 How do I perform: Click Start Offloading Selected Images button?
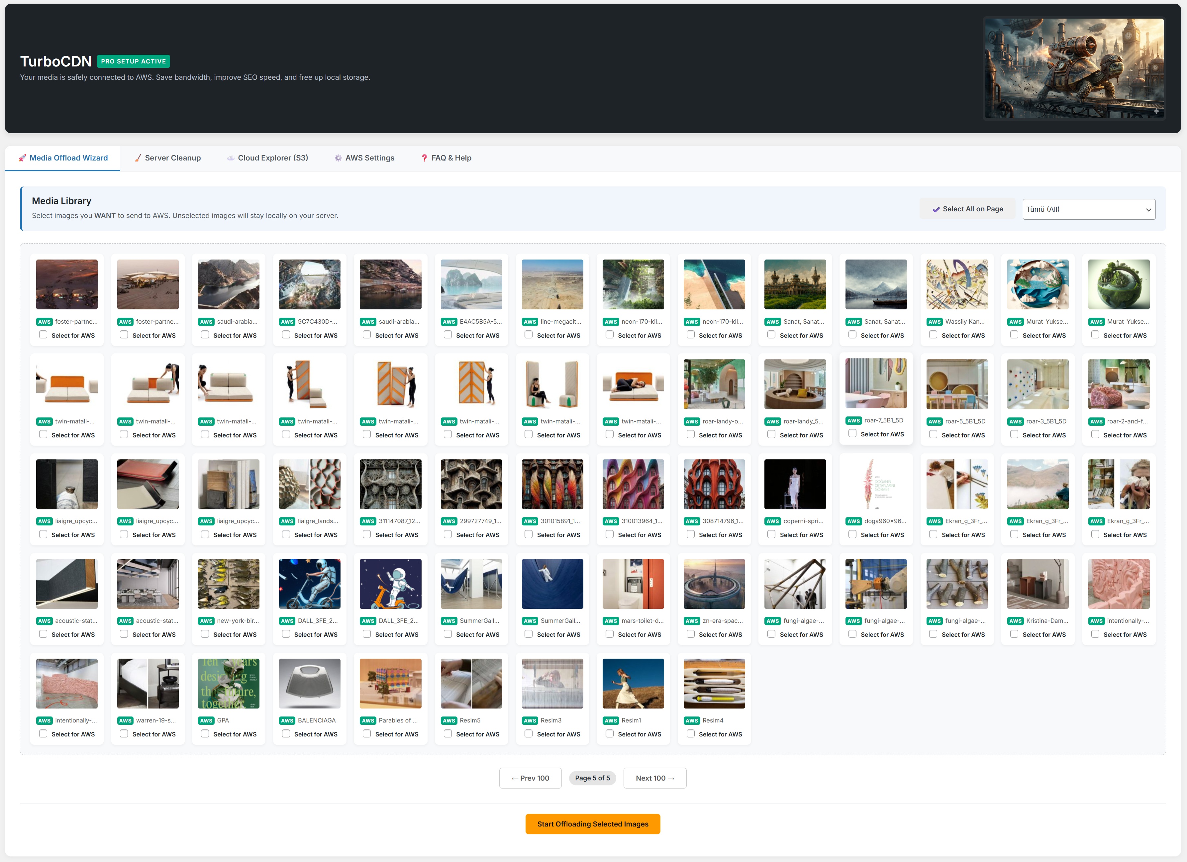pyautogui.click(x=592, y=824)
